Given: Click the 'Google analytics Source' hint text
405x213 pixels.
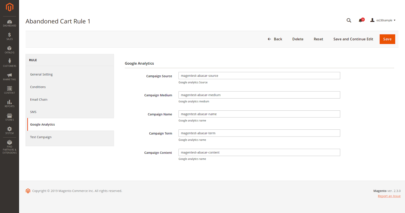Looking at the screenshot, I should (193, 82).
